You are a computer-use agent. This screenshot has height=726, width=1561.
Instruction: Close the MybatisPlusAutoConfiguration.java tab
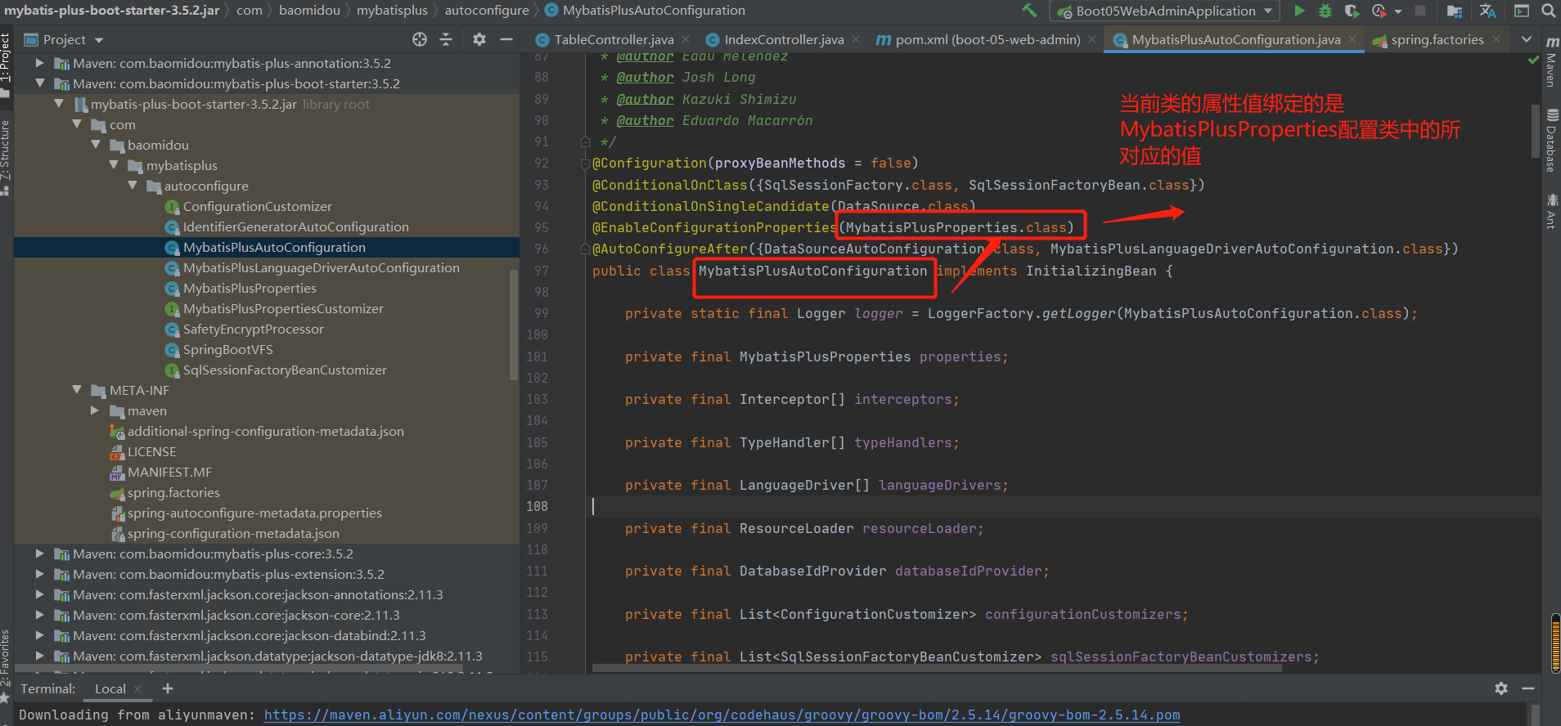[1352, 39]
